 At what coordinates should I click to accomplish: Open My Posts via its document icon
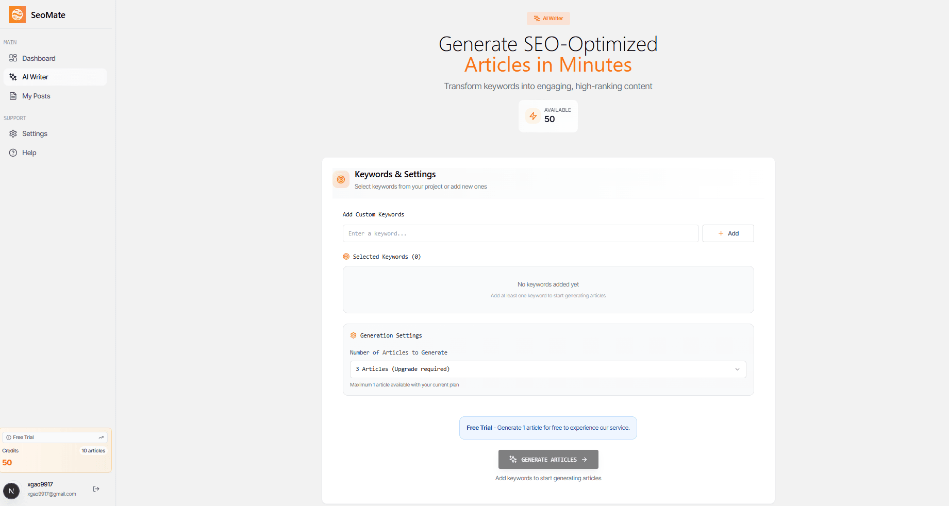13,96
